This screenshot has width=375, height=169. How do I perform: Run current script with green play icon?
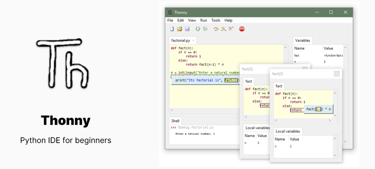tap(198, 29)
